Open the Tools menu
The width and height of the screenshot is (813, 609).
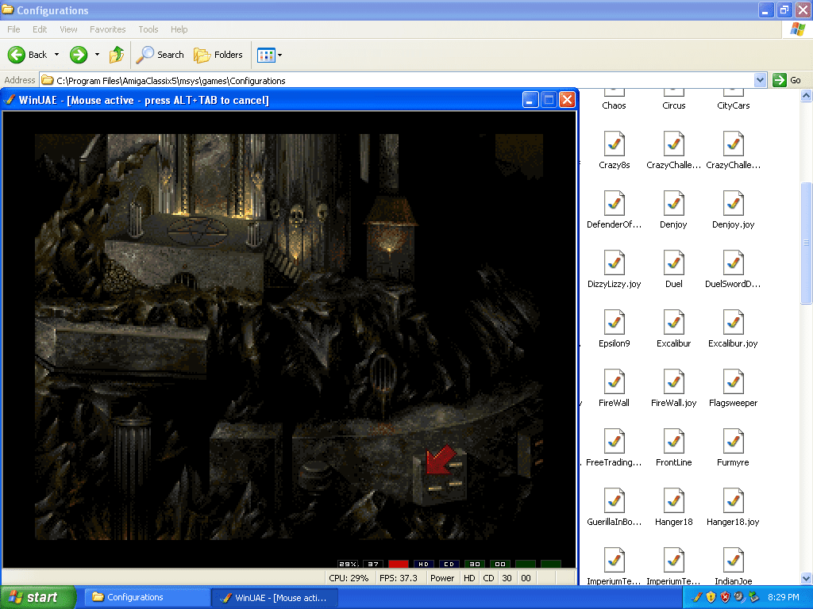(x=148, y=29)
